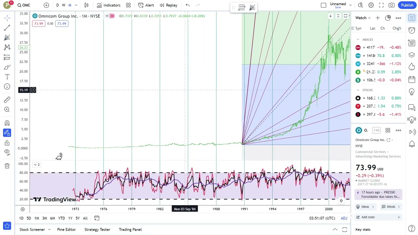The image size is (418, 235).
Task: Open the Indicators dialog
Action: point(109,5)
